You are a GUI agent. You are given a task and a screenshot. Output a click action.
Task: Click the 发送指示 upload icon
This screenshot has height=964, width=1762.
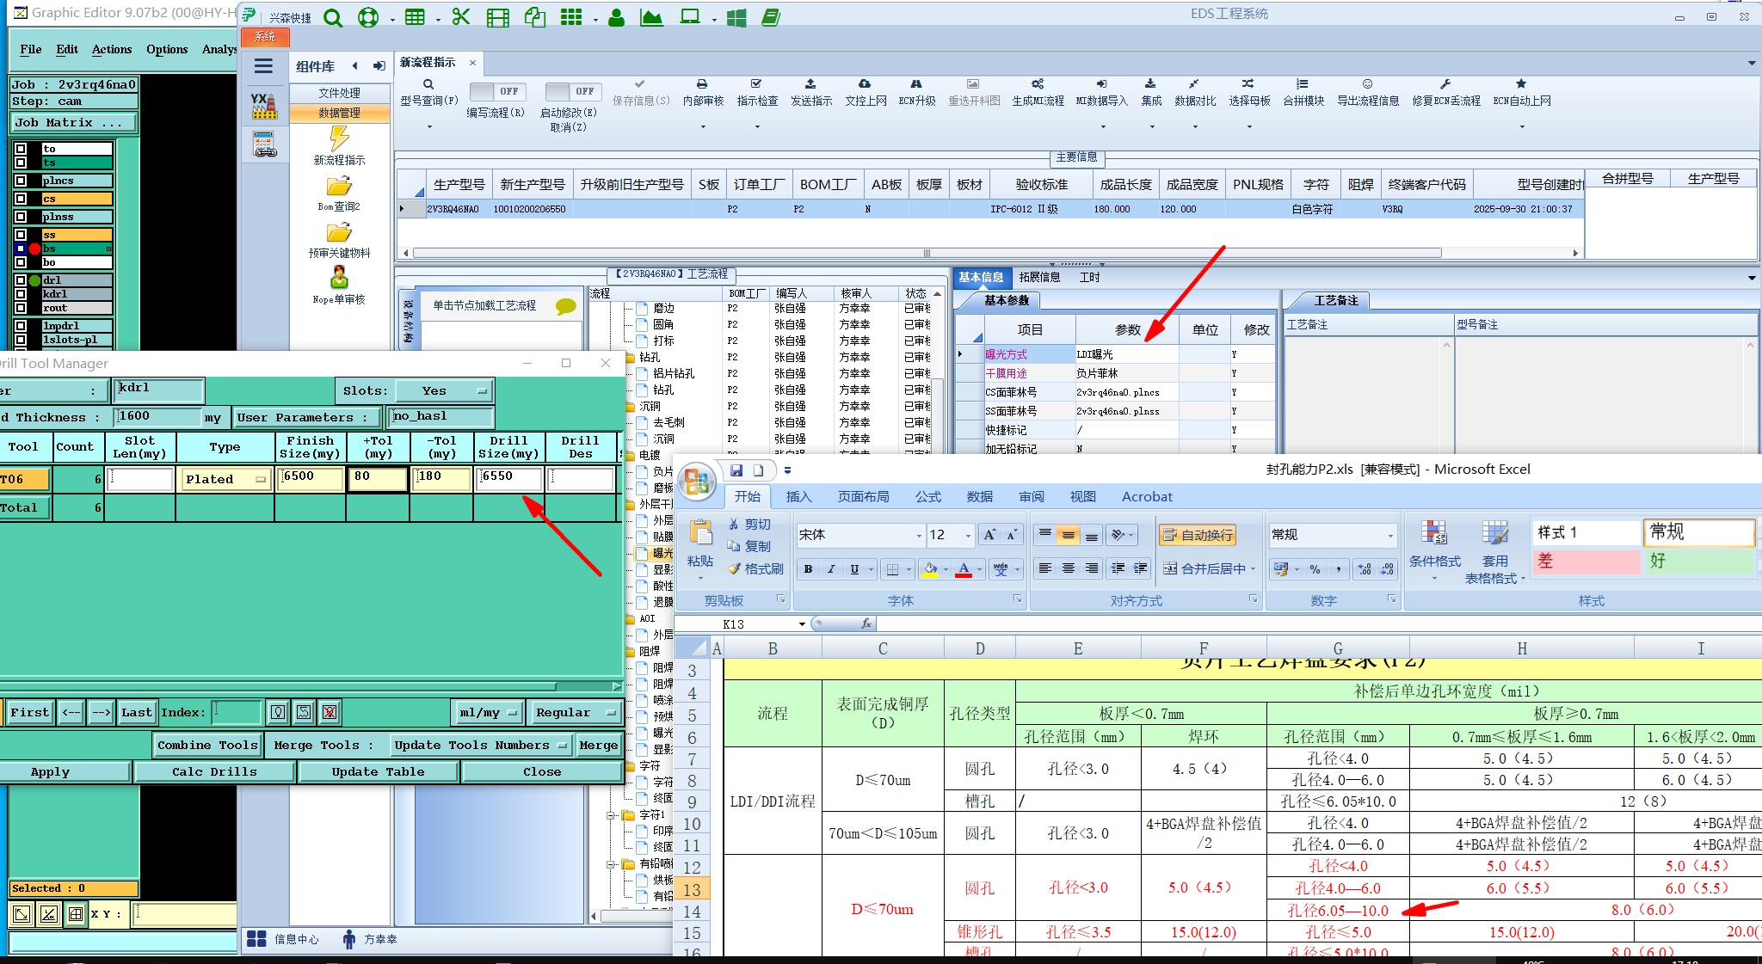pos(810,84)
